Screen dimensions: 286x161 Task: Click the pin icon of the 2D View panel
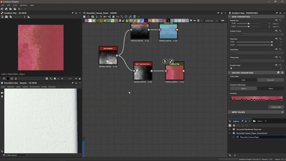pos(72,13)
